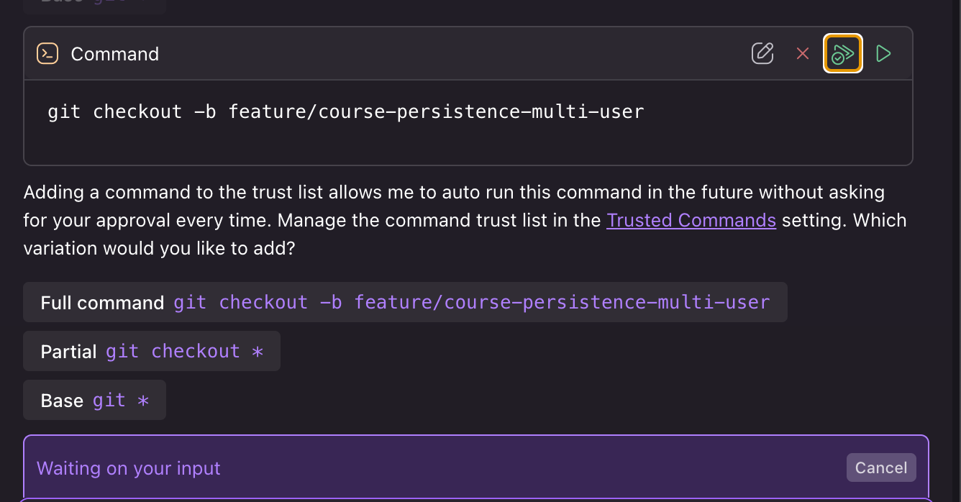Click the Waiting on your input banner
Image resolution: width=961 pixels, height=502 pixels.
point(475,467)
